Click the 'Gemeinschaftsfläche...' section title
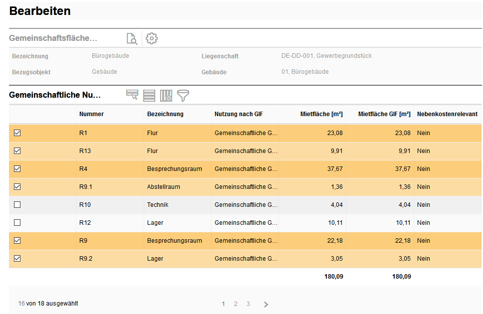This screenshot has width=483, height=314. [53, 38]
